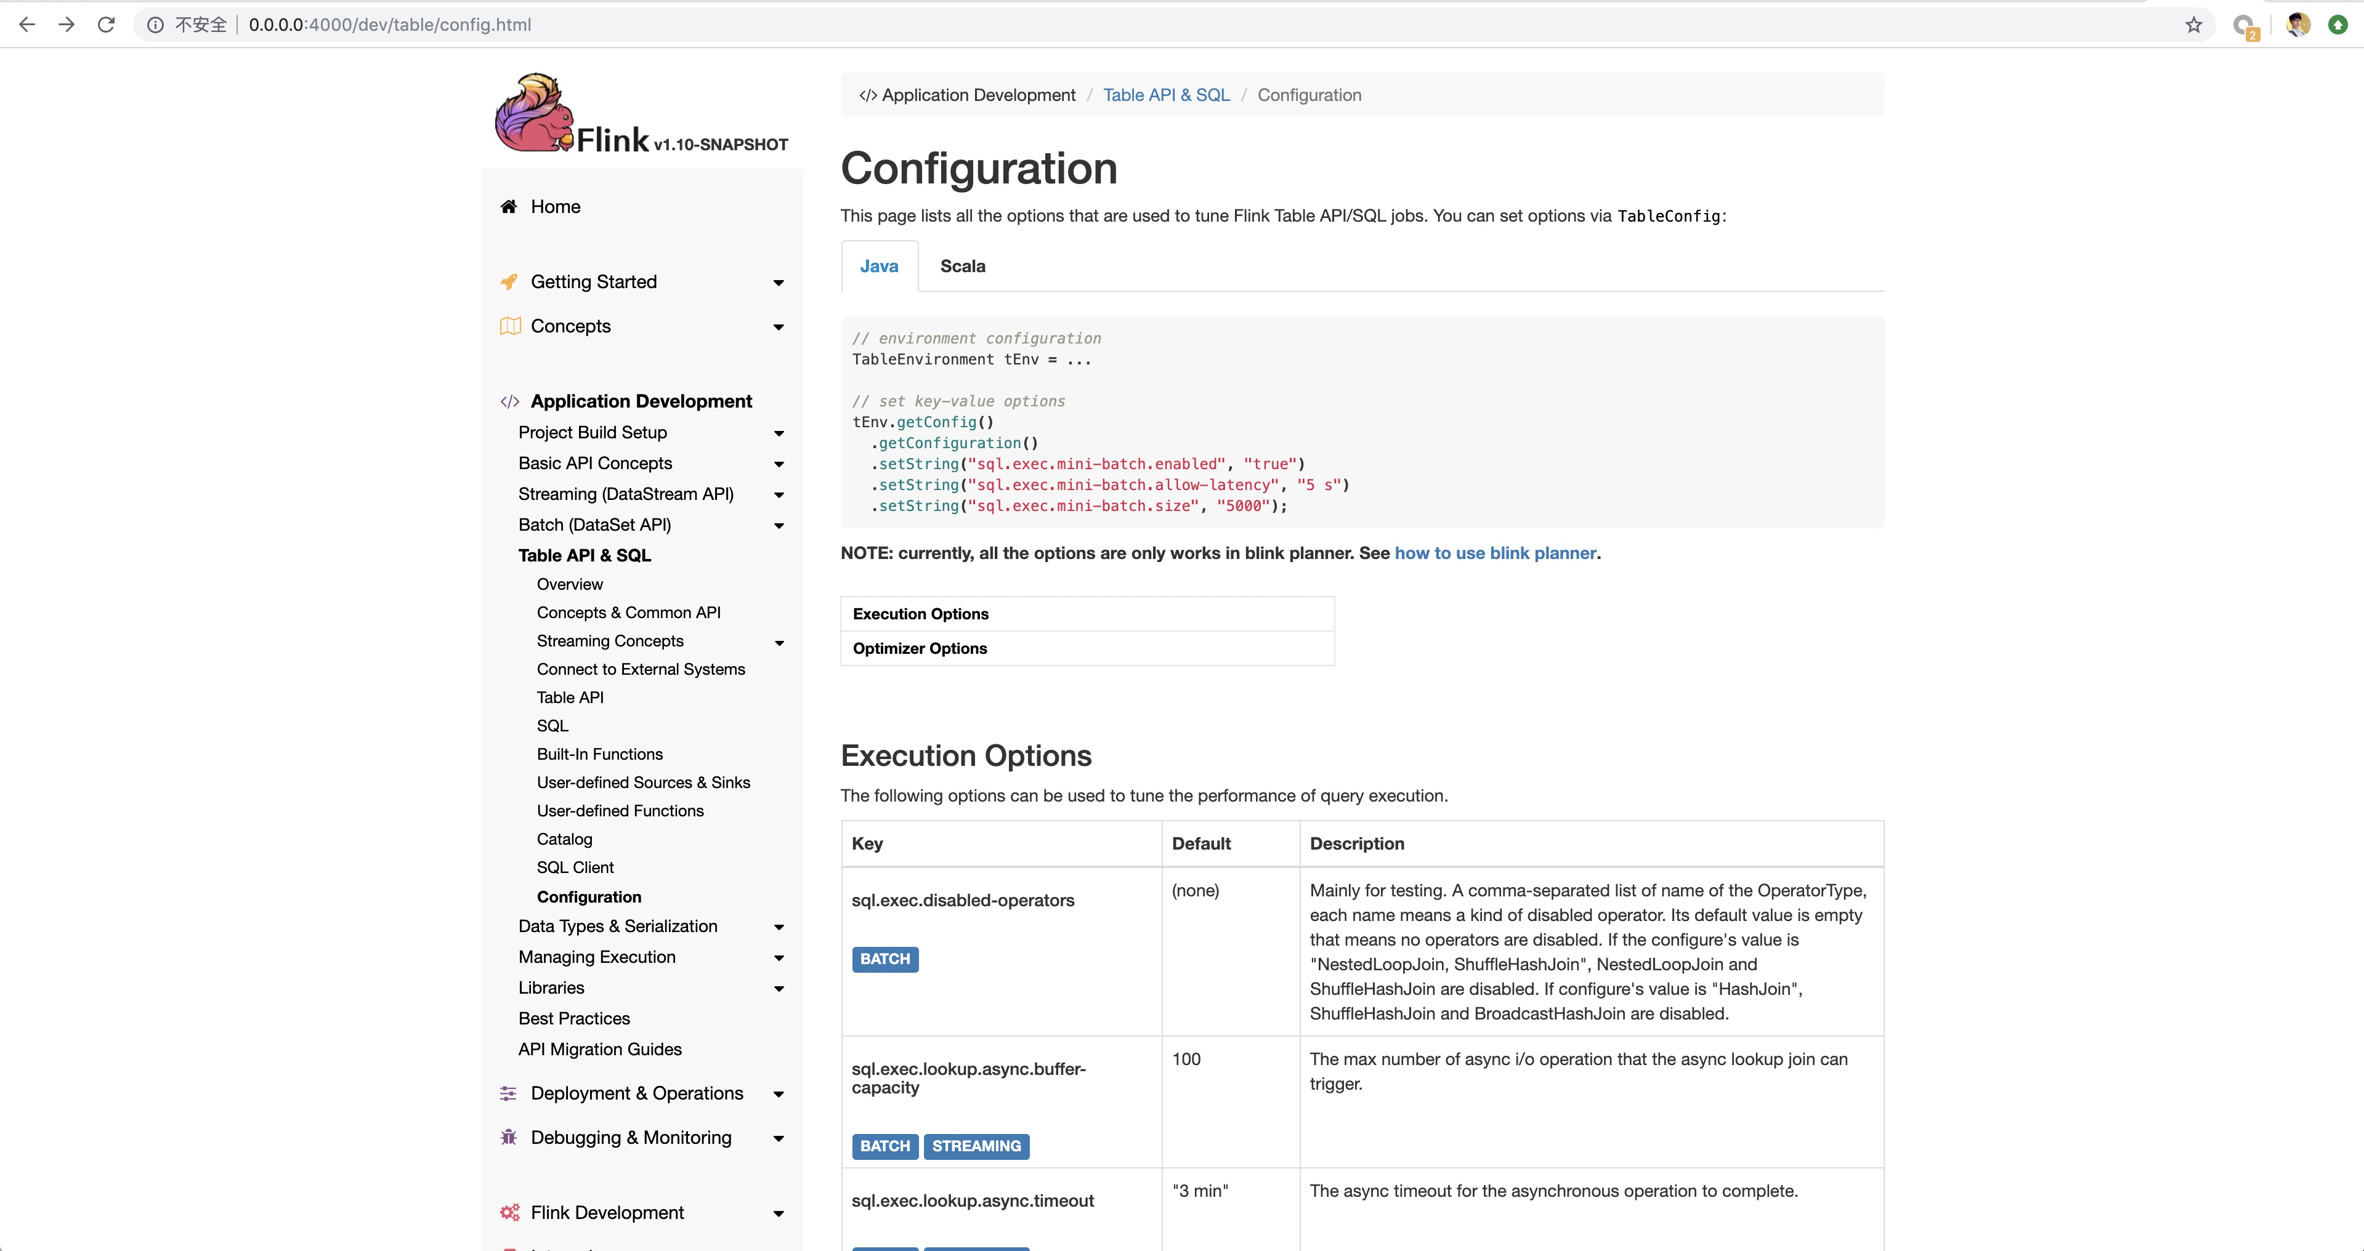Click the Flink squirrel logo
The width and height of the screenshot is (2364, 1251).
coord(534,114)
